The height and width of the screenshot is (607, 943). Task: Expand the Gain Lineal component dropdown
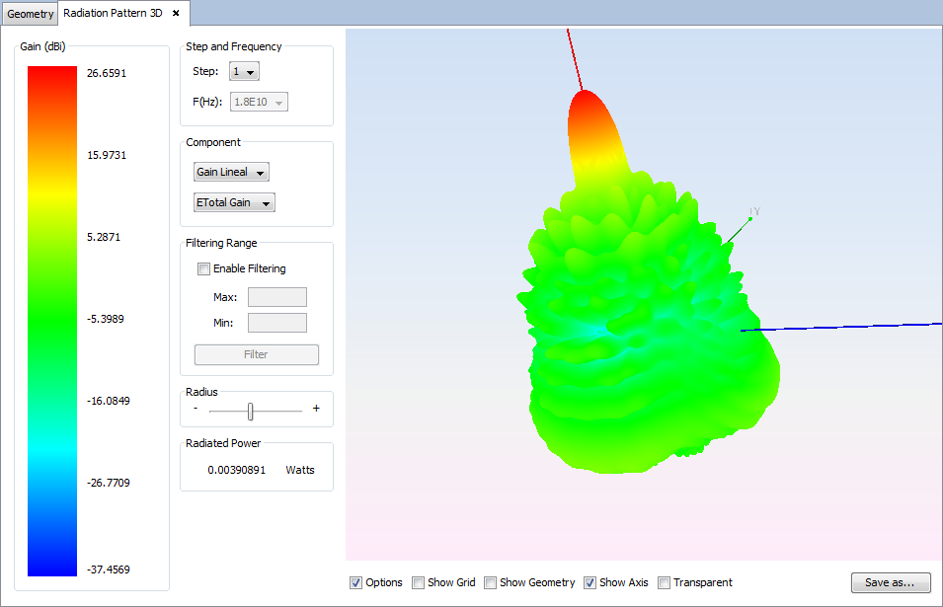[x=232, y=173]
